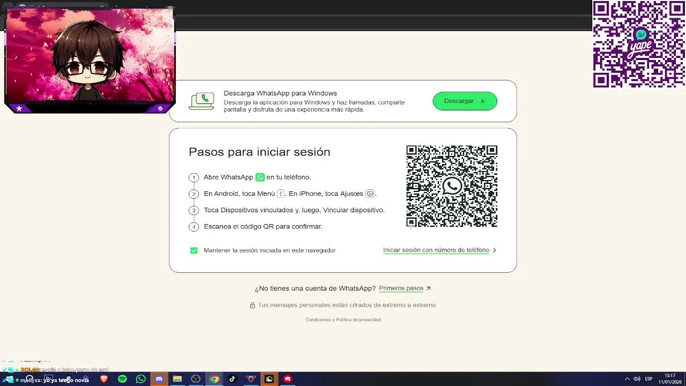Click the external arrow after Primeros pasos

tap(428, 288)
